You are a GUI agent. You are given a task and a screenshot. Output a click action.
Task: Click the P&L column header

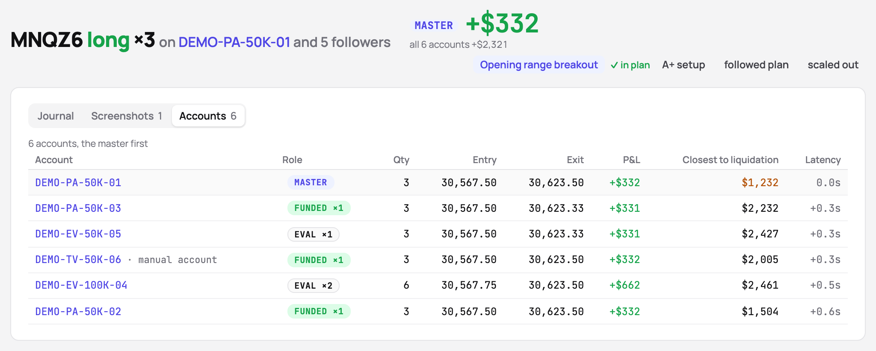[631, 160]
